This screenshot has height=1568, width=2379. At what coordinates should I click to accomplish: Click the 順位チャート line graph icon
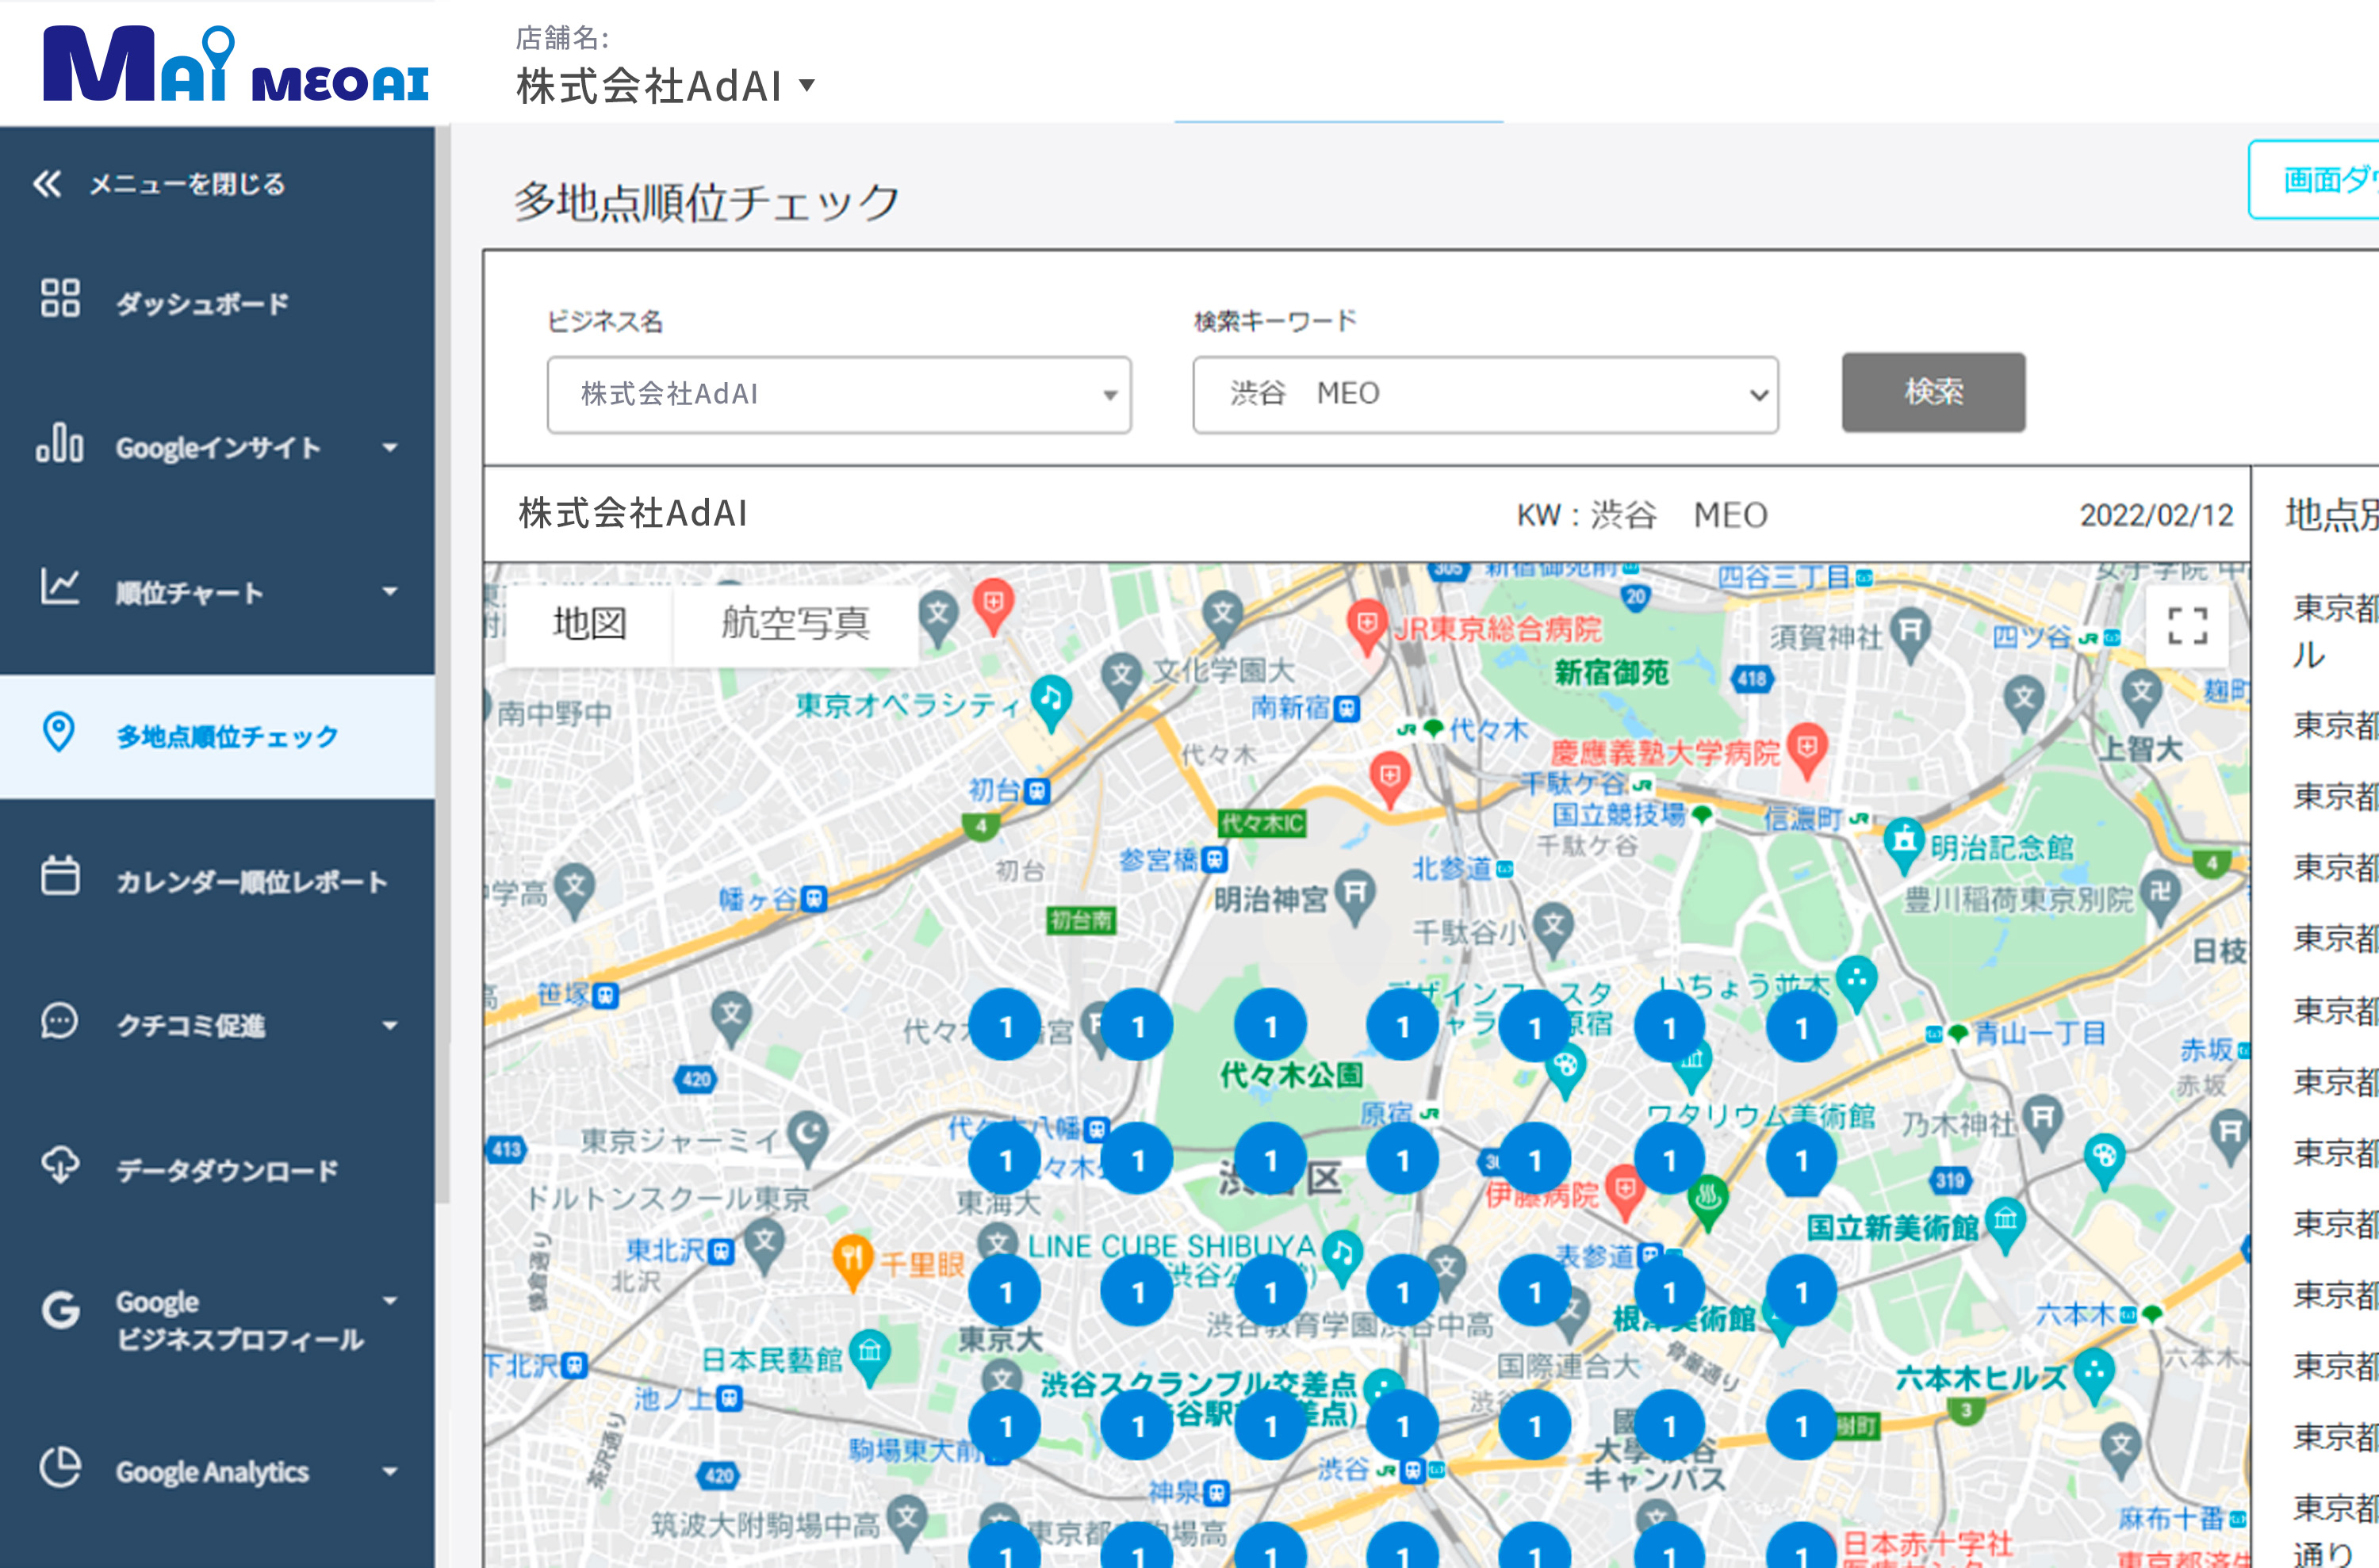point(60,586)
